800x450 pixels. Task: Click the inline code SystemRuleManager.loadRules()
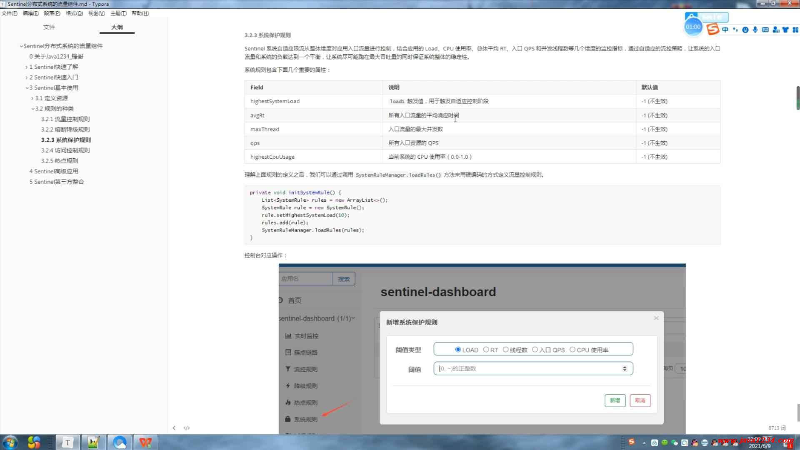tap(398, 175)
